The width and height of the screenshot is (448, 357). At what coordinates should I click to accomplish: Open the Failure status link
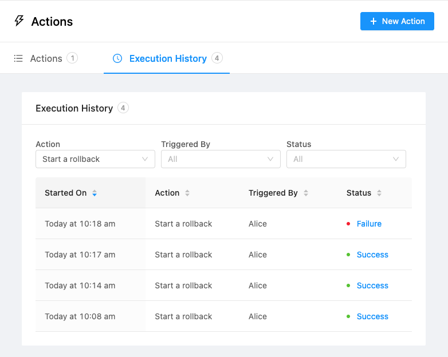point(369,224)
